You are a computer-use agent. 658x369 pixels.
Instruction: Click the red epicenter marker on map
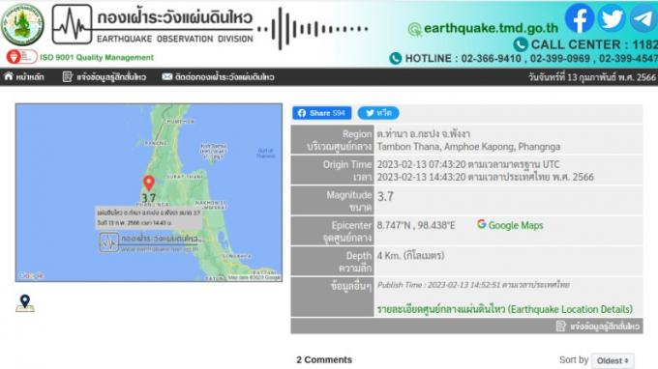pos(149,183)
